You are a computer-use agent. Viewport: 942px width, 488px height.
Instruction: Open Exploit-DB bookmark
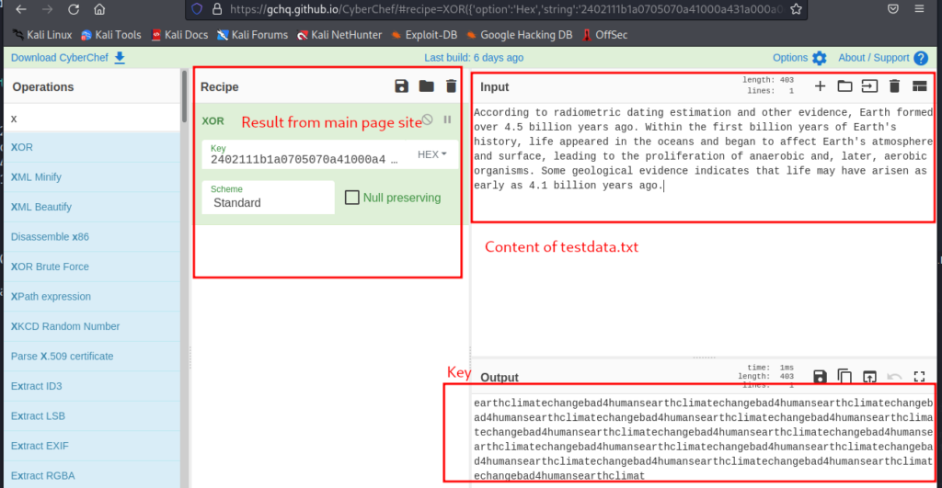pos(424,35)
